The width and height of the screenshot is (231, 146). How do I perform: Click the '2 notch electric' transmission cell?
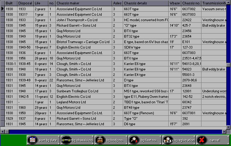[214, 97]
